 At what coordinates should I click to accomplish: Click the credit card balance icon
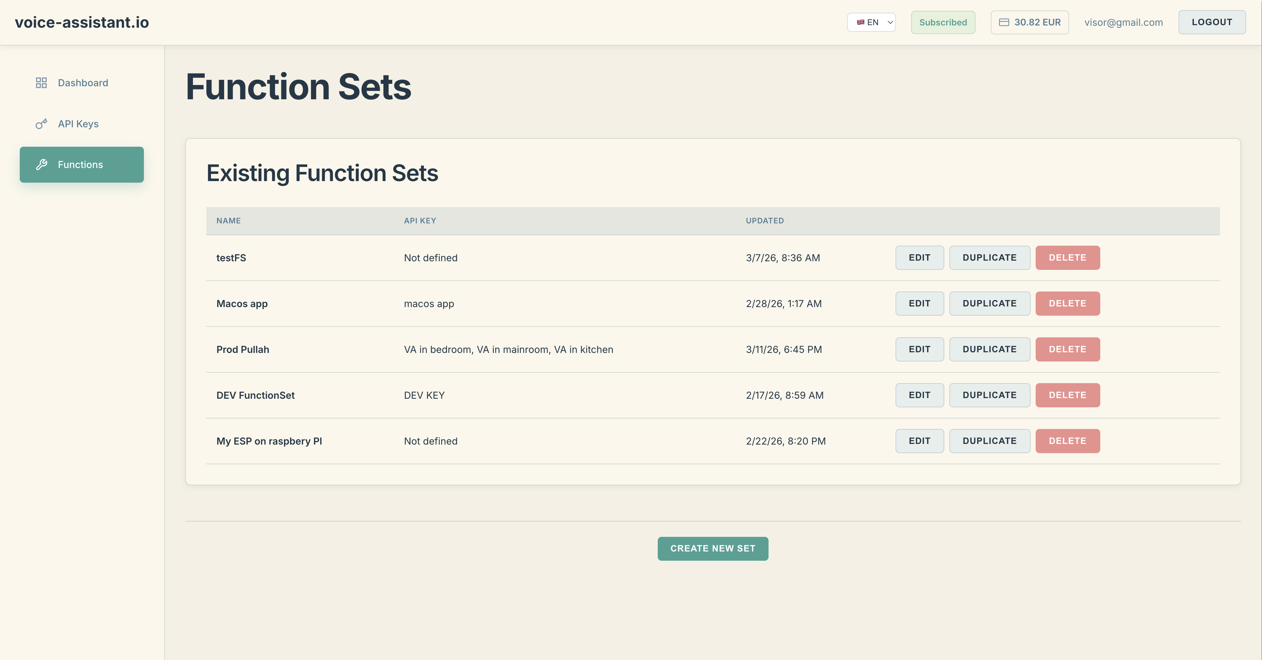(1004, 23)
